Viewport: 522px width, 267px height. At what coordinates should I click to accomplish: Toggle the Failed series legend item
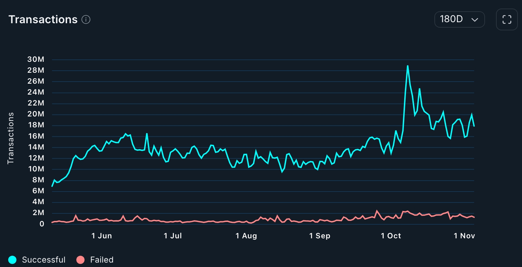(x=95, y=260)
